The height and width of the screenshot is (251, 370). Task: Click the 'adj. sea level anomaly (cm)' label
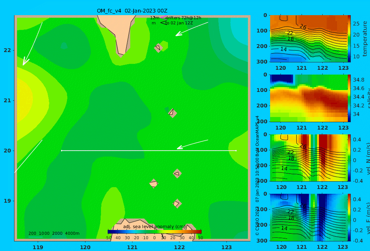pos(154,227)
